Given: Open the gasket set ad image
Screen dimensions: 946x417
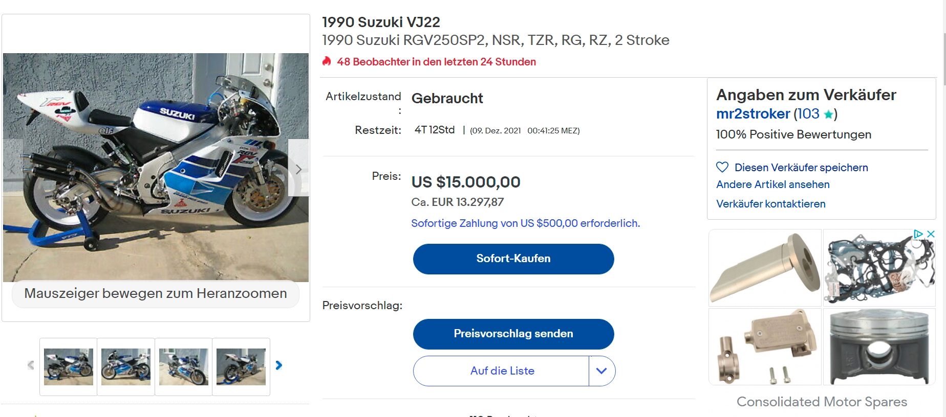Looking at the screenshot, I should 879,268.
